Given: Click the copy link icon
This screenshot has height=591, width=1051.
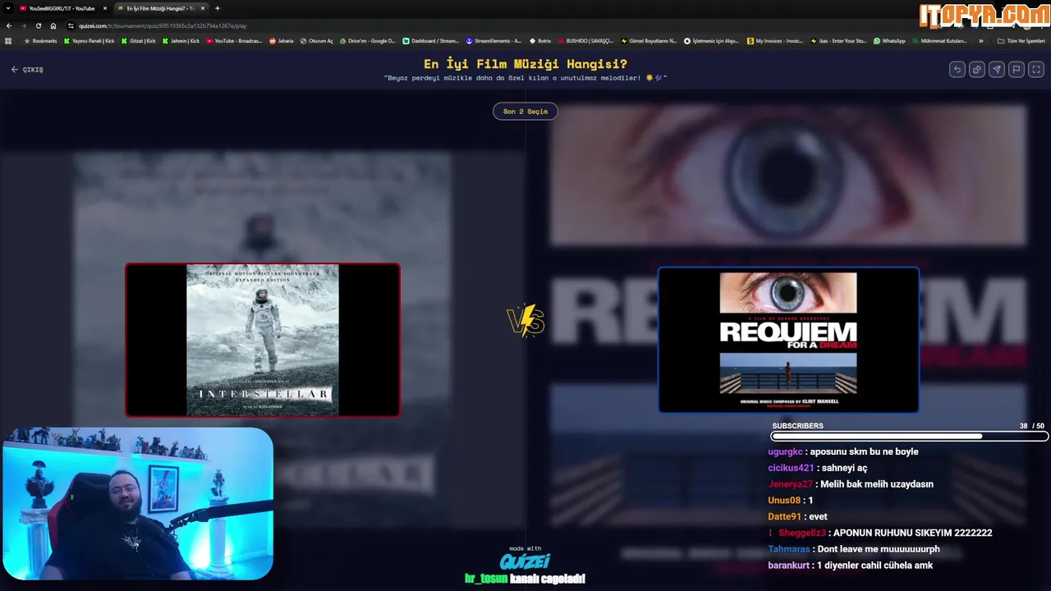Looking at the screenshot, I should tap(976, 70).
